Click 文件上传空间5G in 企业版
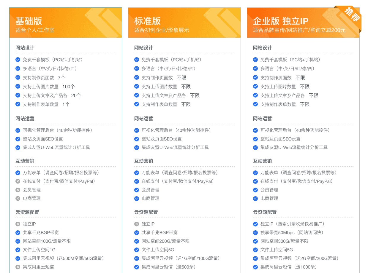The image size is (368, 273). [277, 250]
